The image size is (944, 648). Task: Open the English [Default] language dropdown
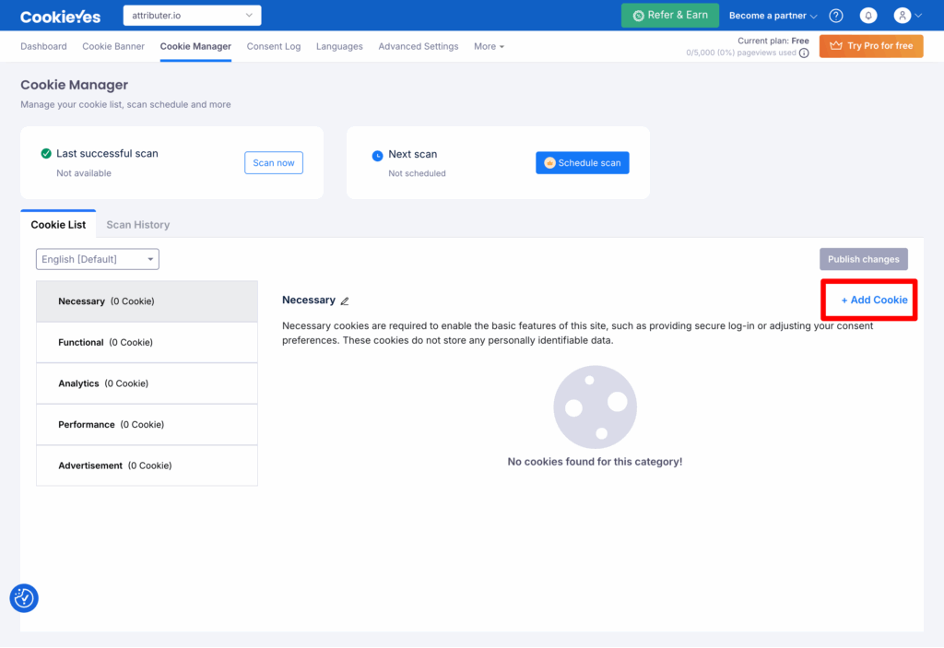(98, 259)
